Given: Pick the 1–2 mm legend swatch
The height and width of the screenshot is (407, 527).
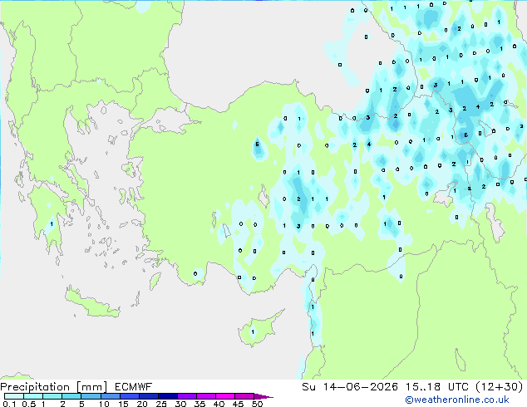Looking at the screenshot, I should point(52,396).
